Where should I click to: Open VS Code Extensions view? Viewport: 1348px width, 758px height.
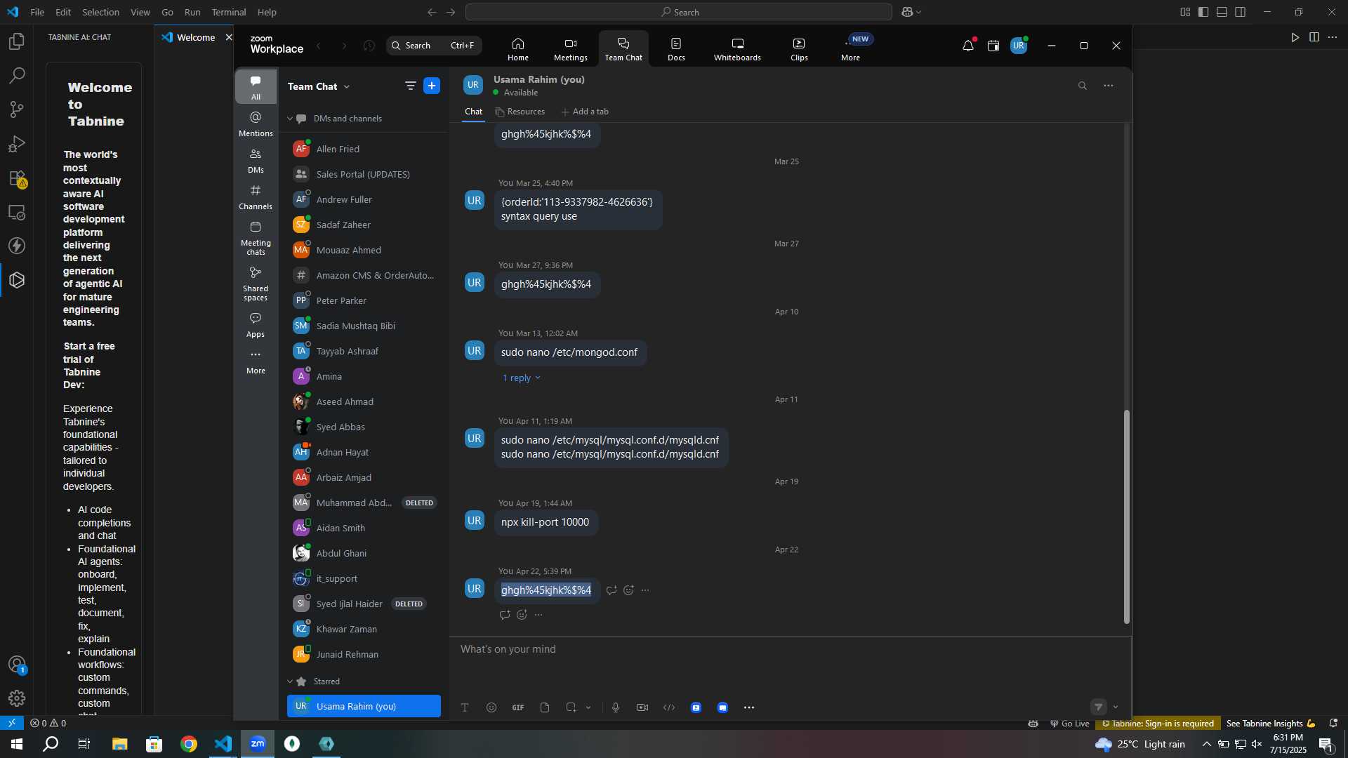pos(17,178)
